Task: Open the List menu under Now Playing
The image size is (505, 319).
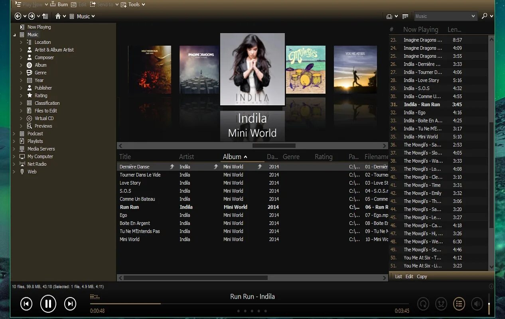Action: click(x=398, y=276)
